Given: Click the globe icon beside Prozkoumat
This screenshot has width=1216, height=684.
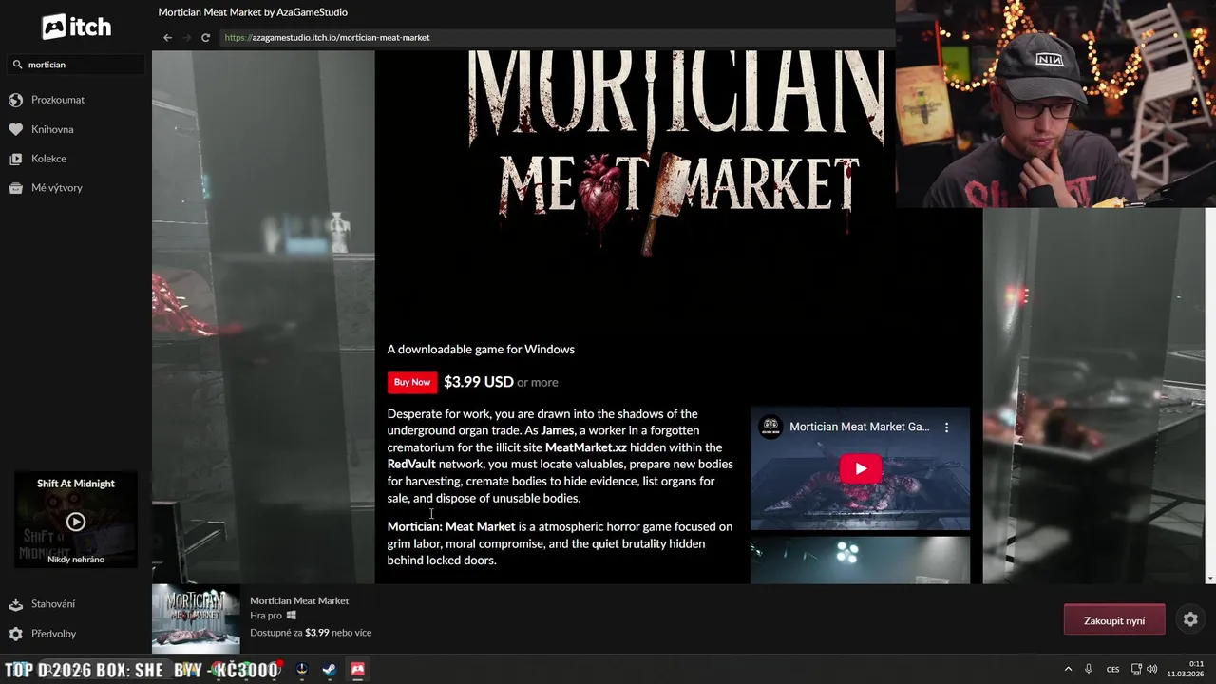Looking at the screenshot, I should point(15,100).
